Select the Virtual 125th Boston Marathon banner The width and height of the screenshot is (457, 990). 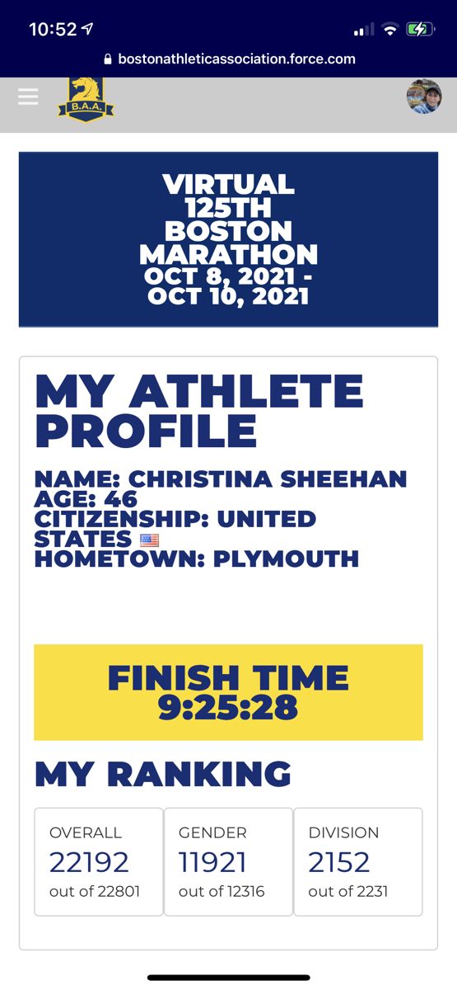coord(228,239)
